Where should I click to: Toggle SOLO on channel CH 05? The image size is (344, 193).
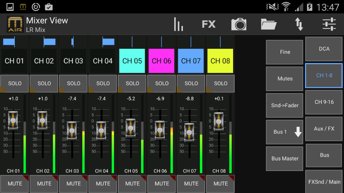tap(132, 84)
